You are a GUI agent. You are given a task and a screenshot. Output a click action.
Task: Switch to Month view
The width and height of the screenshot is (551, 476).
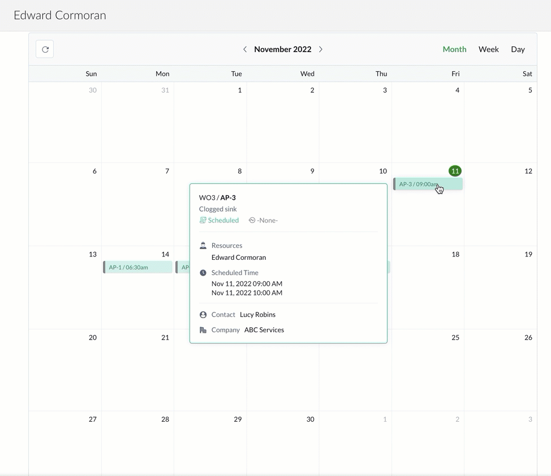click(x=454, y=49)
